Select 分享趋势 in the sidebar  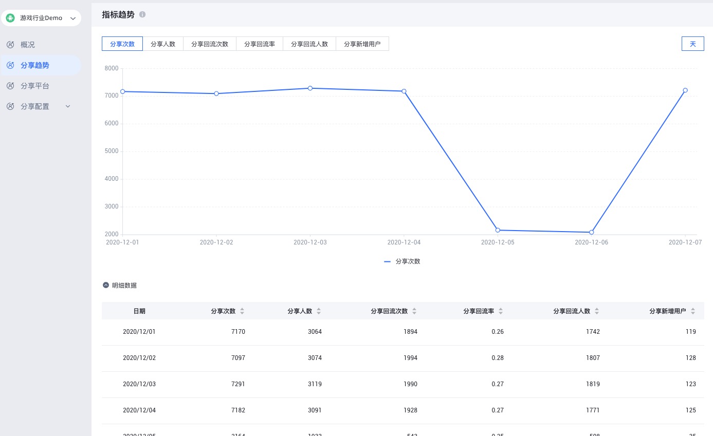pos(41,65)
